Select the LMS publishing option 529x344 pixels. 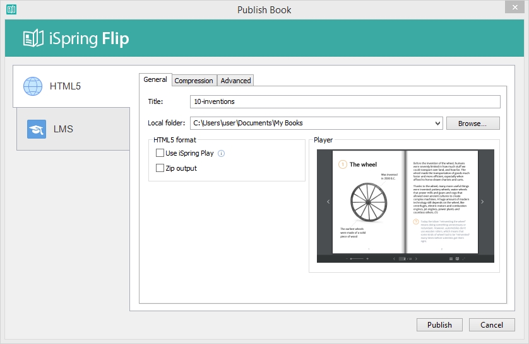tap(73, 129)
